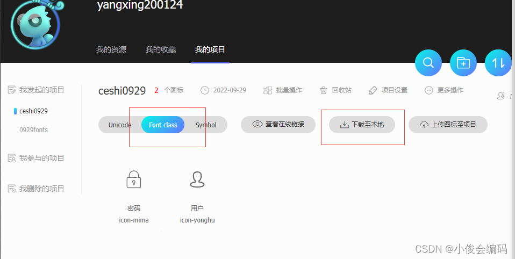515x259 pixels.
Task: Select the 用户 user icon
Action: coord(197,179)
